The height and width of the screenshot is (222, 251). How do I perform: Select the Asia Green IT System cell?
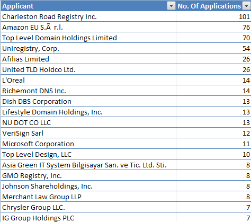pyautogui.click(x=88, y=165)
